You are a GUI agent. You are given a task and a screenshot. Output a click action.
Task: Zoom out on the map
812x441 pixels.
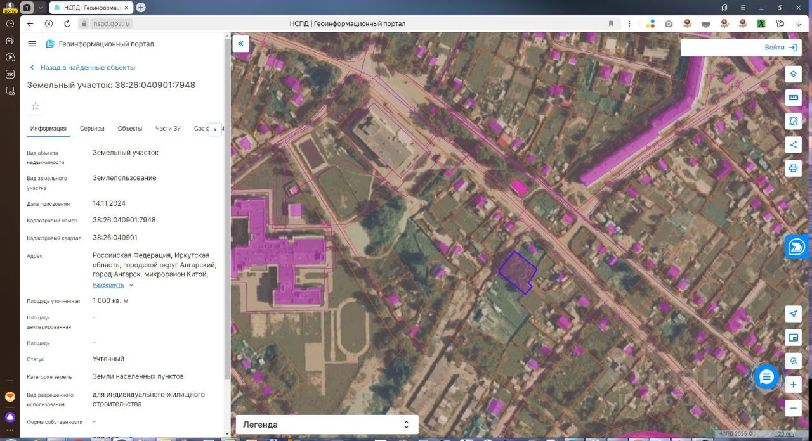(x=793, y=408)
